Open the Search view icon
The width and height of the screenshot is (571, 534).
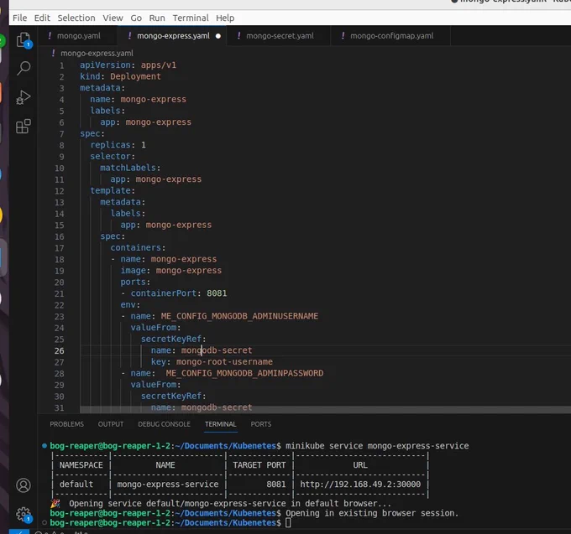click(24, 68)
